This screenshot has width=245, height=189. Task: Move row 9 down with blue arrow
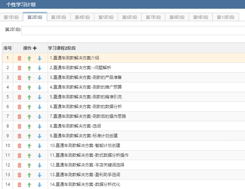pyautogui.click(x=39, y=136)
